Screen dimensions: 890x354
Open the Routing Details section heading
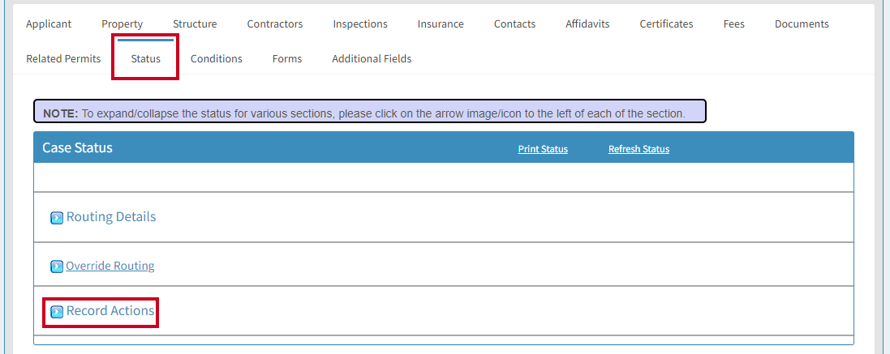(111, 217)
